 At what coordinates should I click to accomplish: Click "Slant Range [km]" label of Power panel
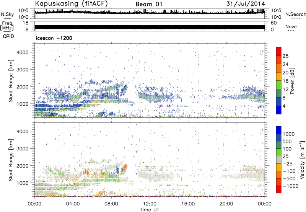11,81
